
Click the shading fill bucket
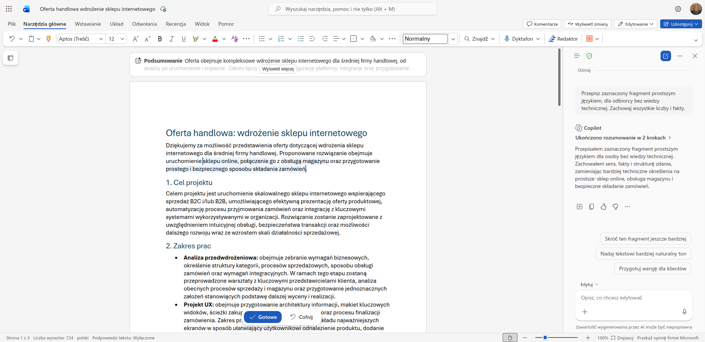(373, 39)
